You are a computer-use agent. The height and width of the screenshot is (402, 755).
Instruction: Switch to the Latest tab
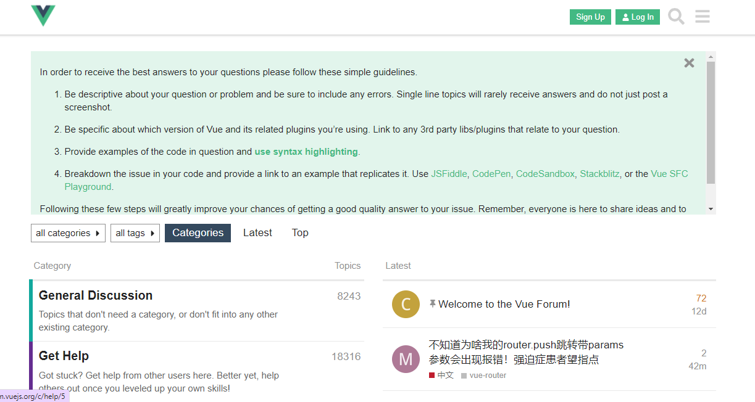click(x=257, y=233)
